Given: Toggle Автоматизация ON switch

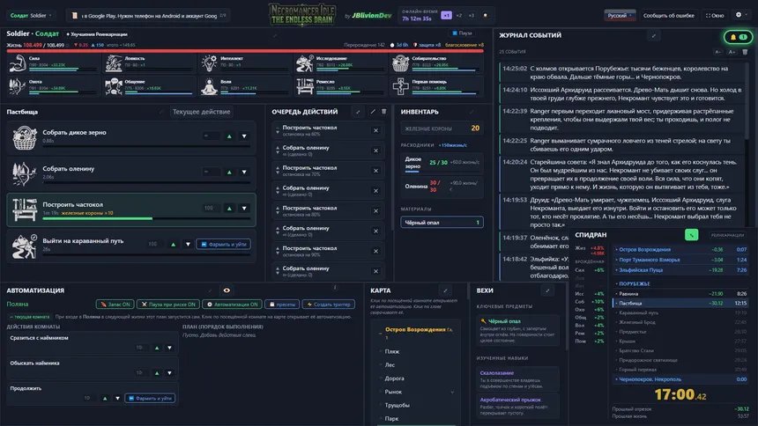Looking at the screenshot, I should point(232,305).
